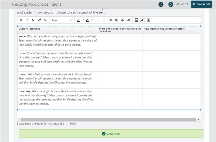Screen dimensions: 216x142
Task: Click the Analyzing Word Choice: Tutorial title
Action: coord(37,4)
